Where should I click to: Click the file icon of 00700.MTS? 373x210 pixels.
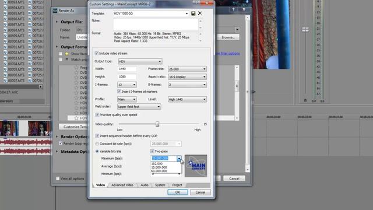point(5,41)
